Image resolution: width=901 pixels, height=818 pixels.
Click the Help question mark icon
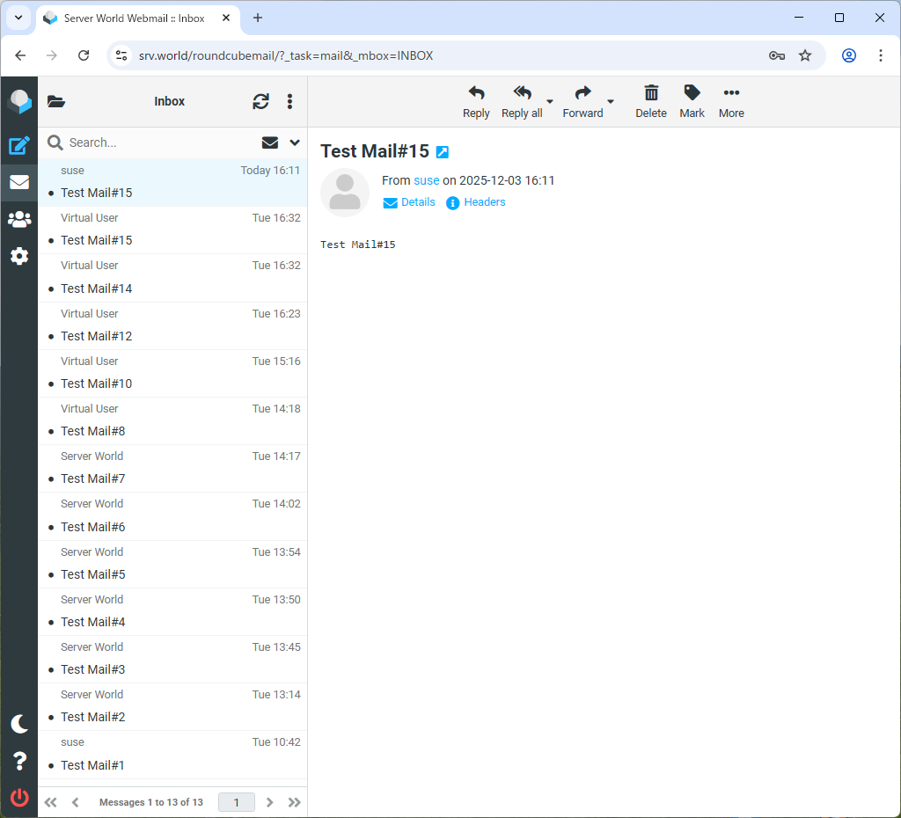point(19,762)
